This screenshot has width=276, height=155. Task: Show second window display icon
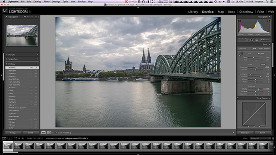tap(9, 138)
